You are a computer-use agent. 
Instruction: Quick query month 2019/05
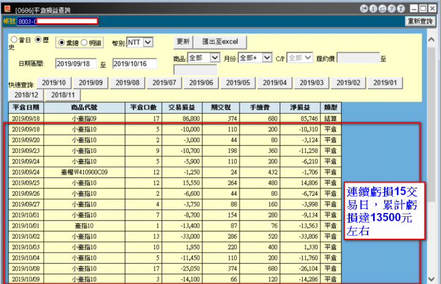(238, 83)
